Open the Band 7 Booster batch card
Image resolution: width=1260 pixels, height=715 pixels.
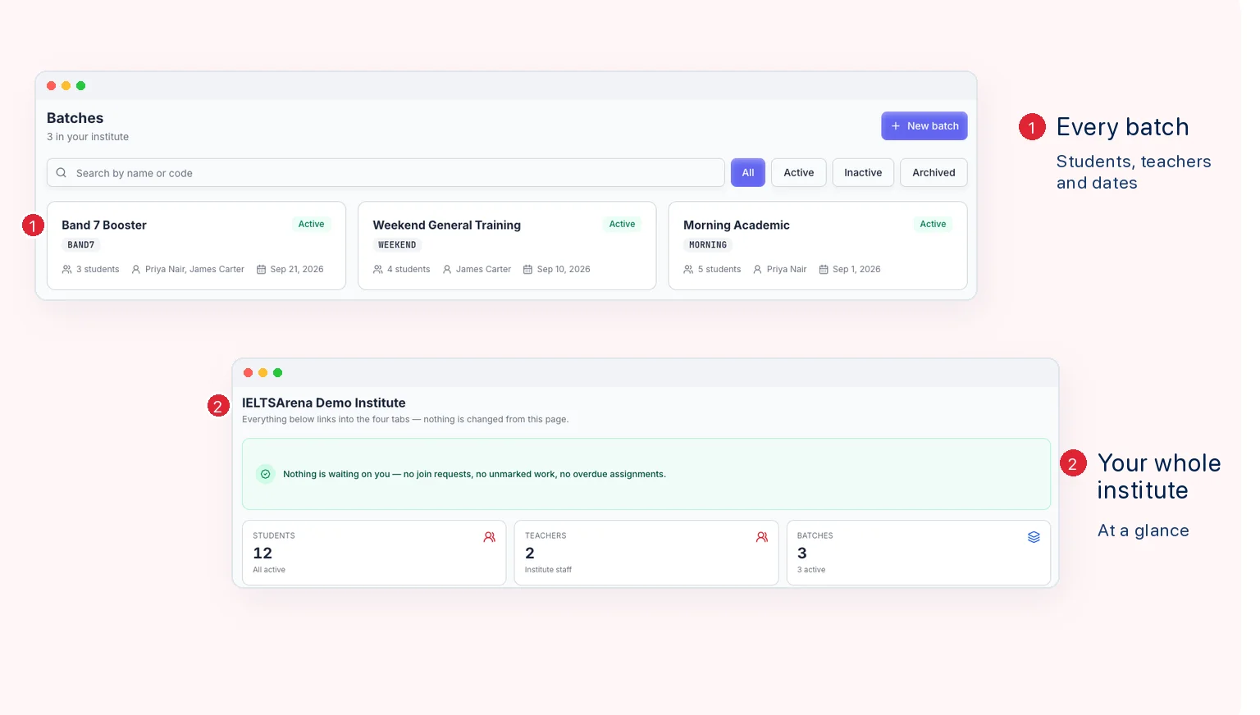(196, 246)
